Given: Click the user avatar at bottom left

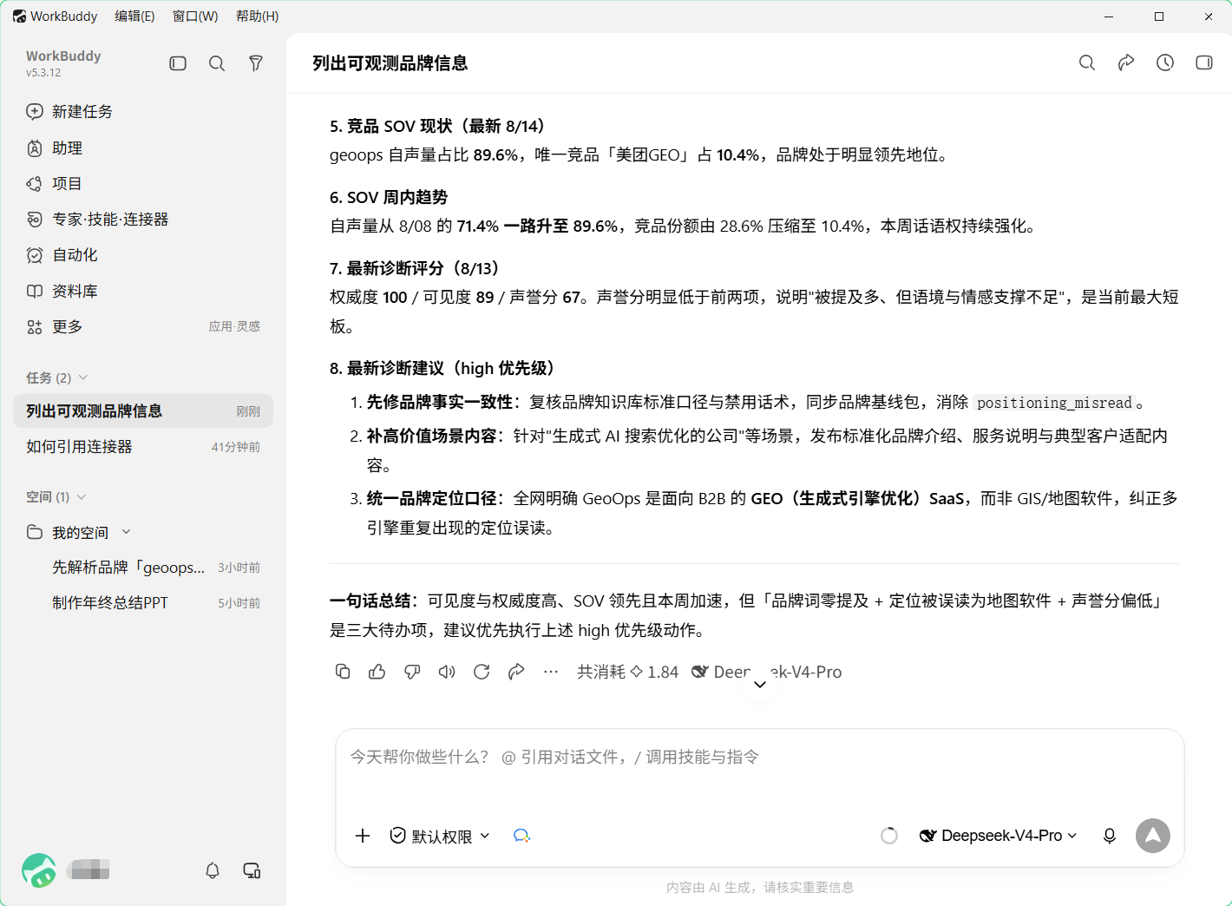Looking at the screenshot, I should point(39,870).
